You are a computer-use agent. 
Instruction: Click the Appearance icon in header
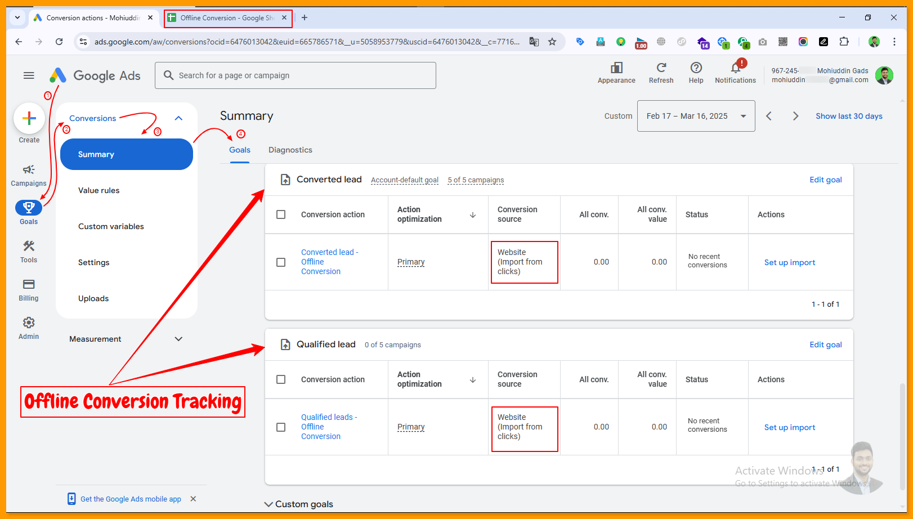[616, 68]
